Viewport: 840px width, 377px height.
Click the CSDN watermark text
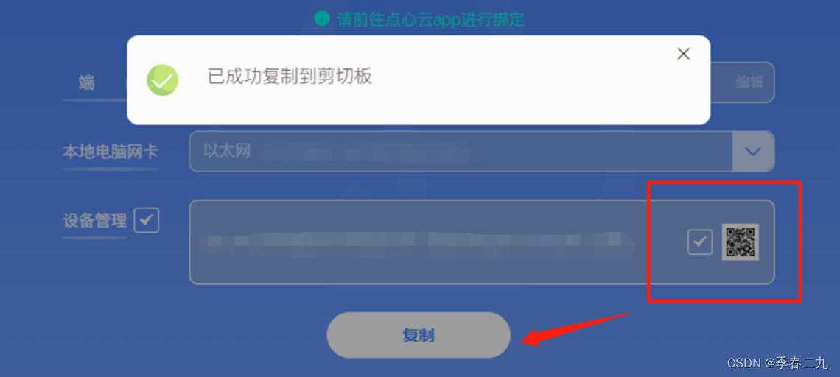[777, 362]
